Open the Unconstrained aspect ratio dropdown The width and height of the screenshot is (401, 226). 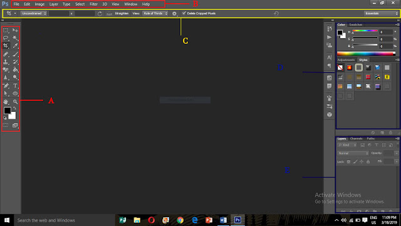[x=34, y=13]
